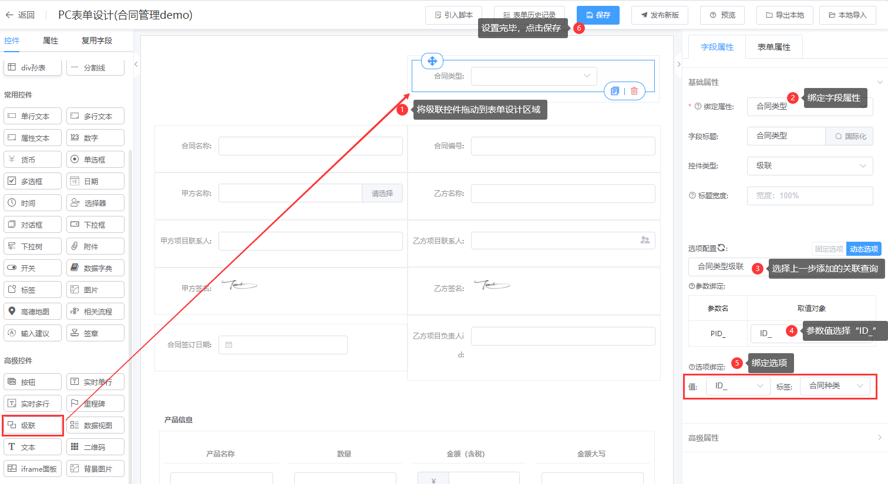Click the 导出本地 button
Screen dimensions: 888x484
pos(785,15)
